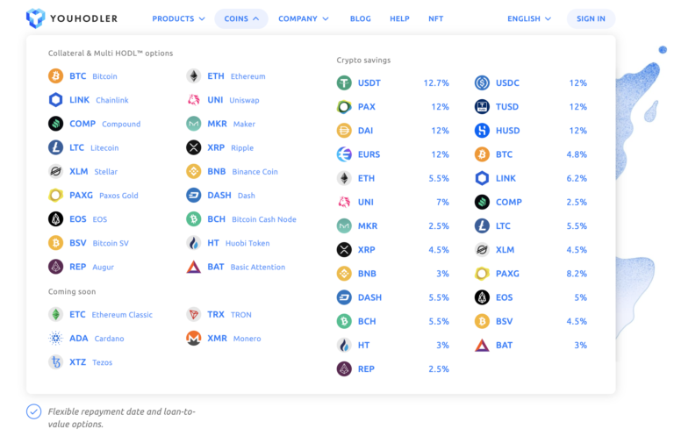
Task: Click the Uniswap icon in collateral options
Action: tap(193, 100)
